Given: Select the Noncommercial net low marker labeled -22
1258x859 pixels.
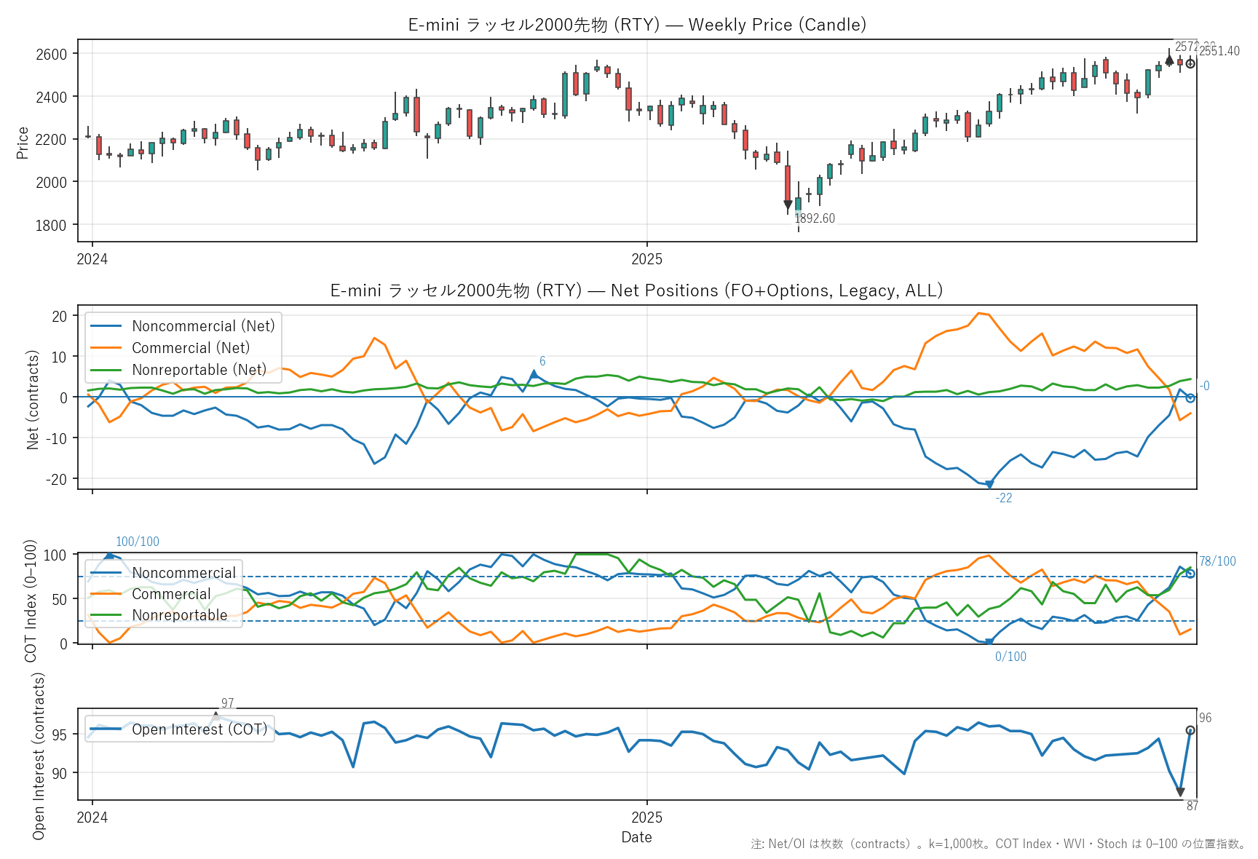Looking at the screenshot, I should click(989, 485).
